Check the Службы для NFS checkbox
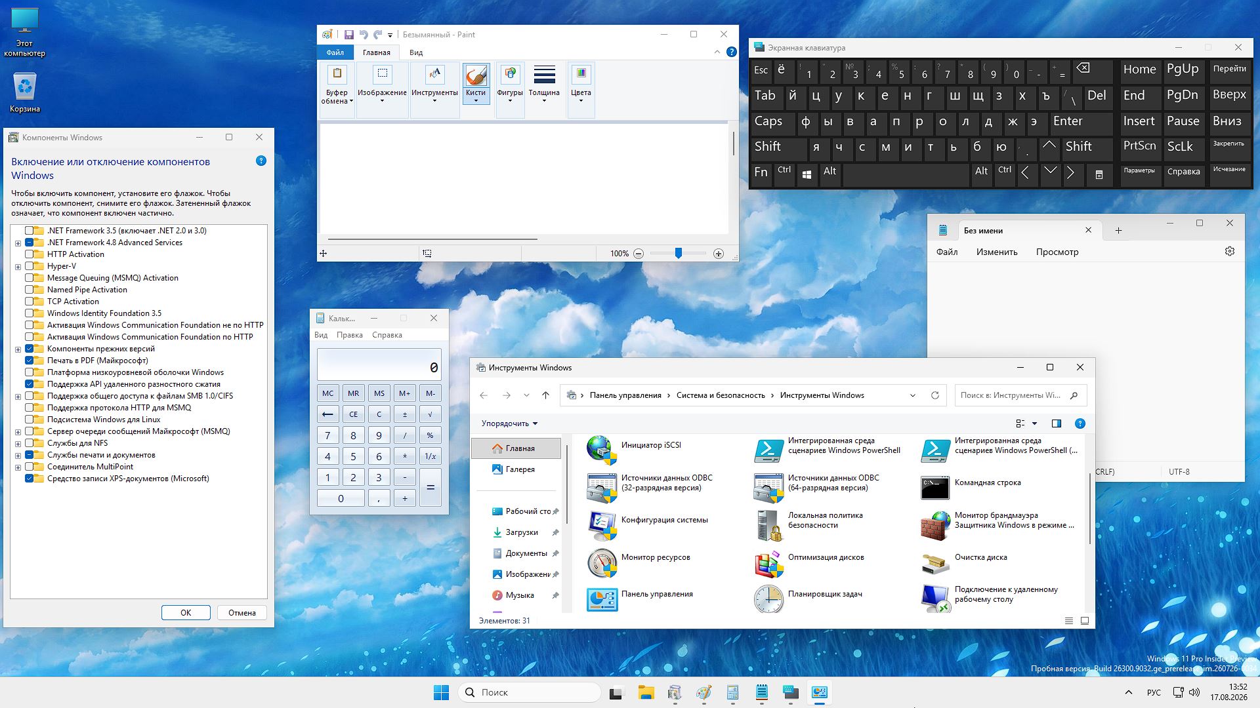1260x708 pixels. click(x=29, y=443)
